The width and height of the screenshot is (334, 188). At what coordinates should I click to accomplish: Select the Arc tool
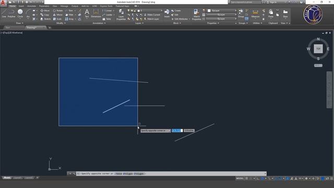click(28, 14)
